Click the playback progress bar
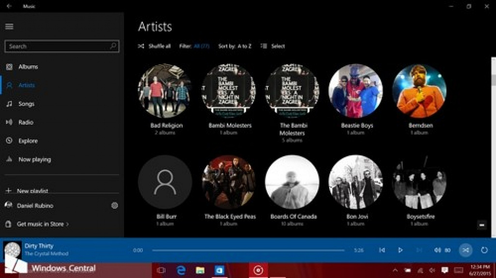This screenshot has height=278, width=496. (248, 250)
